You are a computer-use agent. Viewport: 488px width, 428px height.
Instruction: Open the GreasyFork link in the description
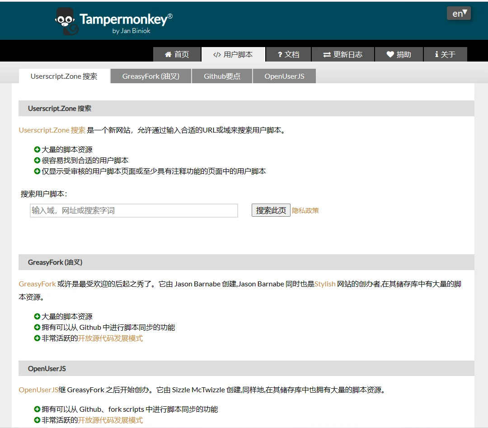click(x=37, y=284)
